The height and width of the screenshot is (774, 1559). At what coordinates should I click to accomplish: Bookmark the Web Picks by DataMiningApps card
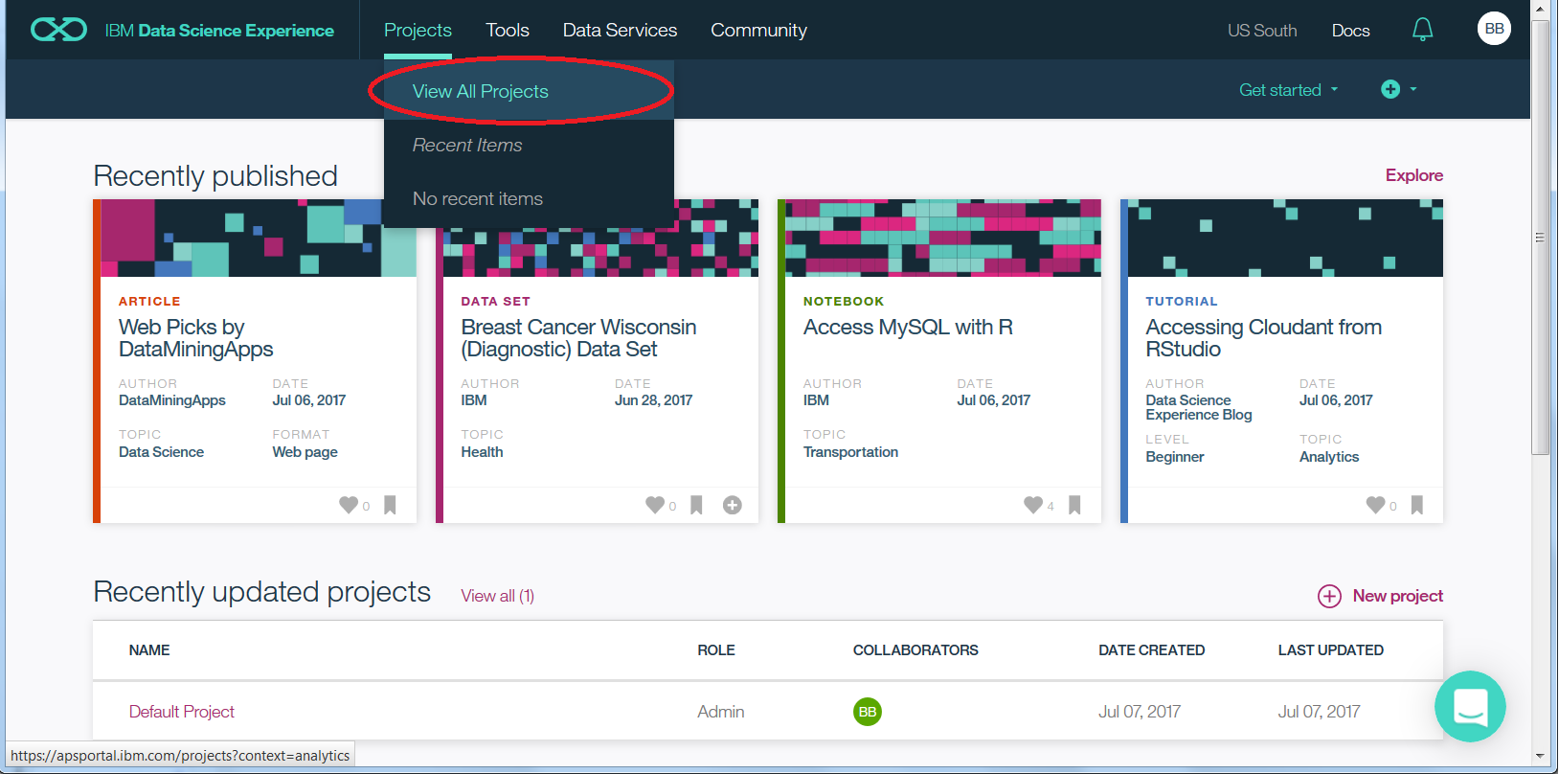click(x=390, y=505)
